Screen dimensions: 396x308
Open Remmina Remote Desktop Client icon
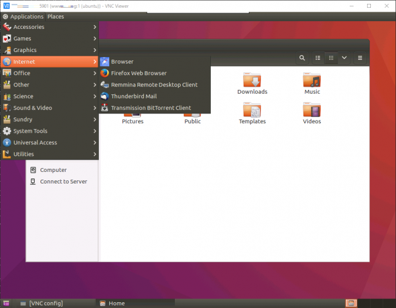[105, 85]
